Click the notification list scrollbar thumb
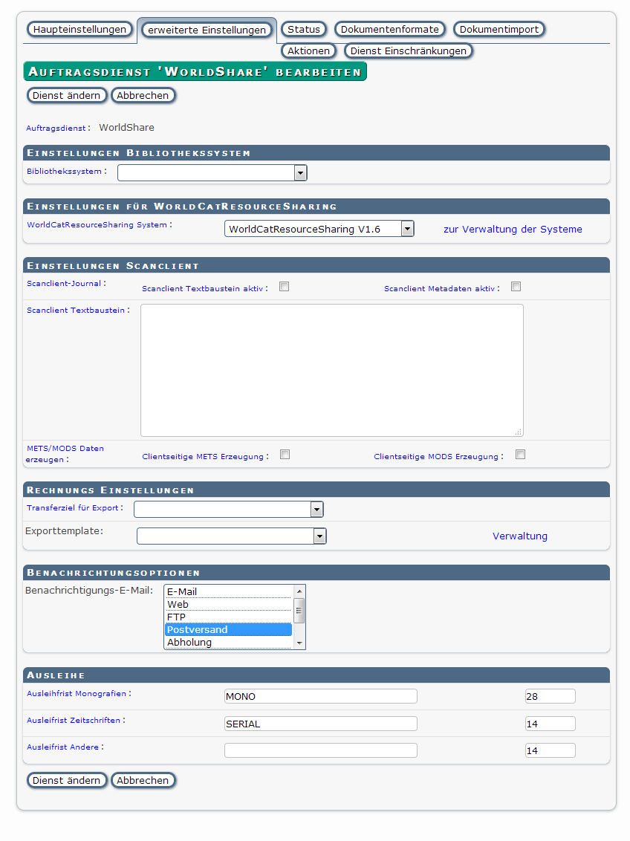 click(x=299, y=611)
